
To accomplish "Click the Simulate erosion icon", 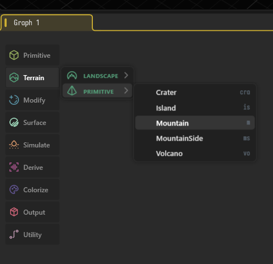I will click(14, 145).
